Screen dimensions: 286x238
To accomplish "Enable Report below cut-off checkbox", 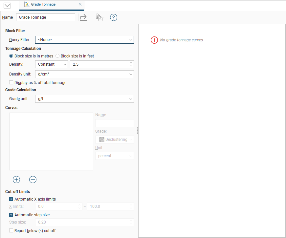I will coord(11,231).
